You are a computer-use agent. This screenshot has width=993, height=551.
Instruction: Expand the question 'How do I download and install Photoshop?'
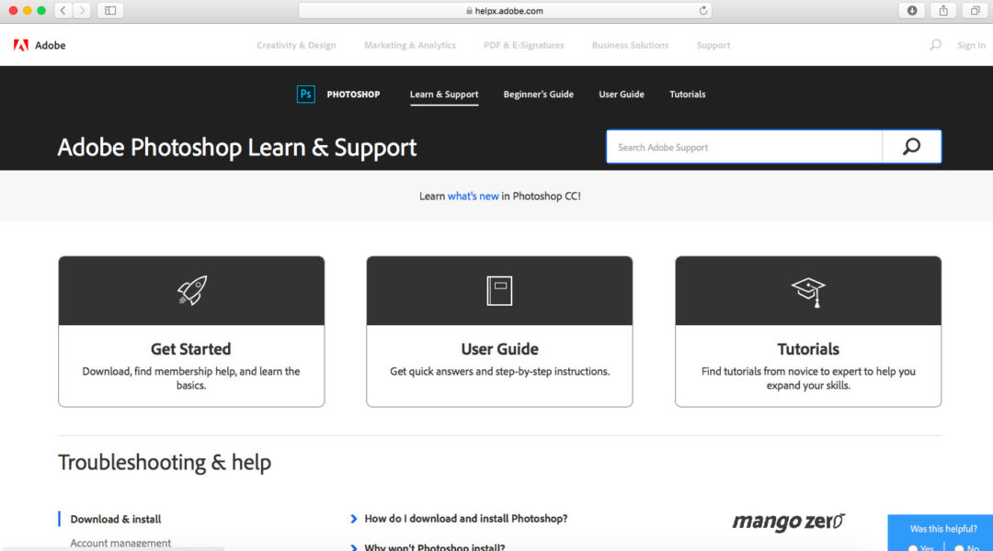click(468, 518)
